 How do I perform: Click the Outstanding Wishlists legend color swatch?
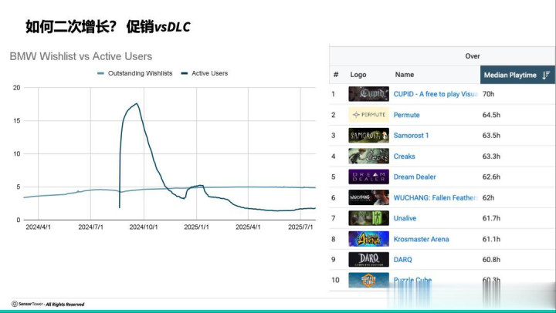pos(100,73)
